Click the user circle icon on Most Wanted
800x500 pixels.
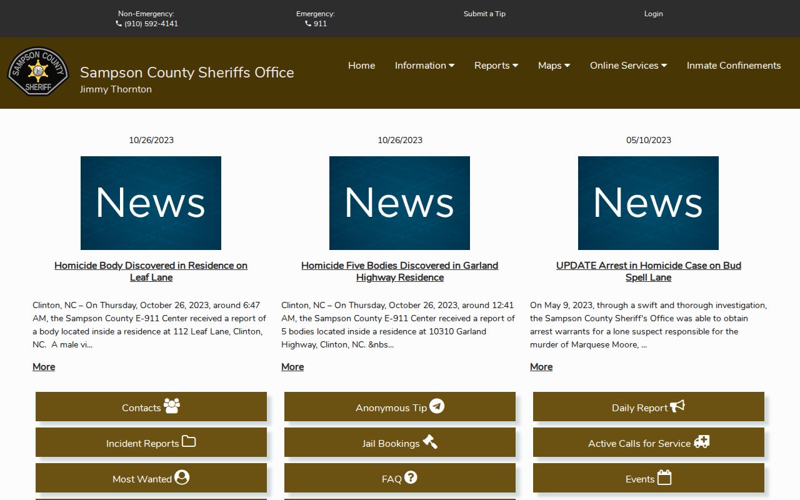[182, 477]
